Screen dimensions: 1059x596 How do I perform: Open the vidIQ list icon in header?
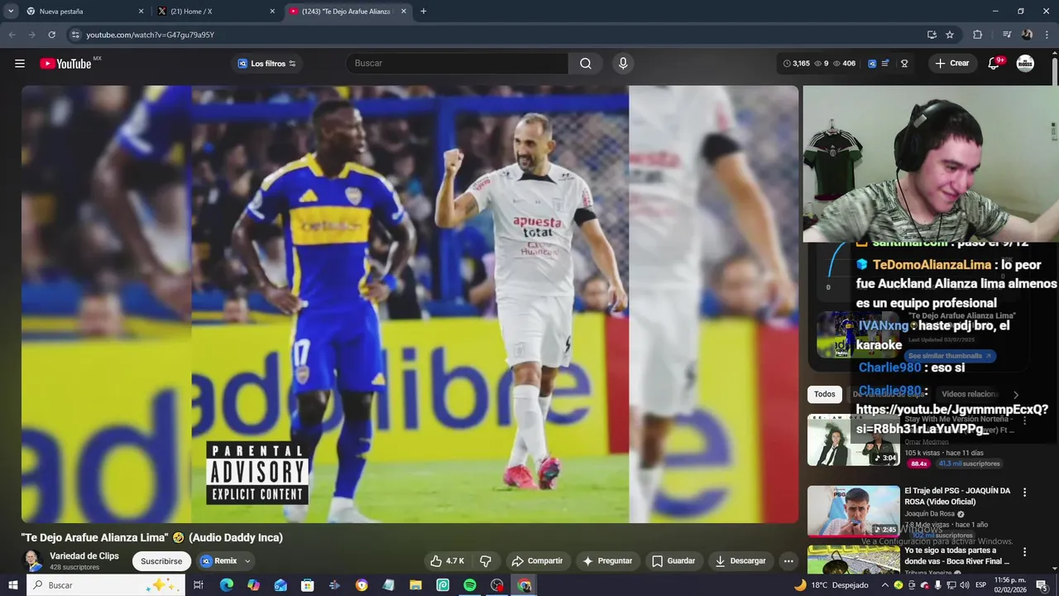pyautogui.click(x=886, y=64)
